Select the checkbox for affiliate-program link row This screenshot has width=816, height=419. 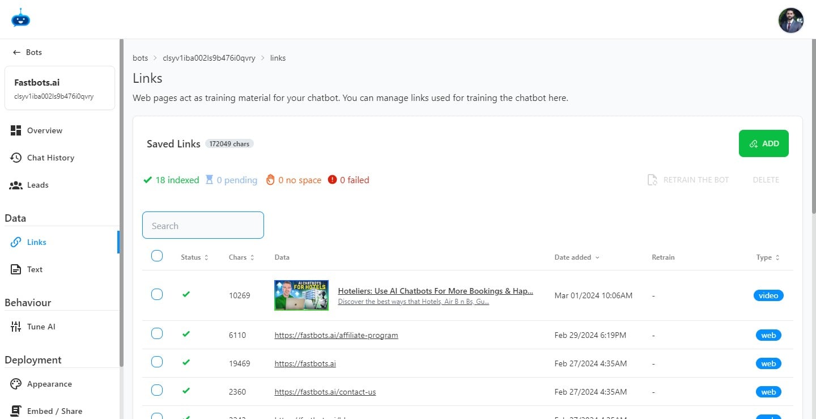(x=157, y=333)
